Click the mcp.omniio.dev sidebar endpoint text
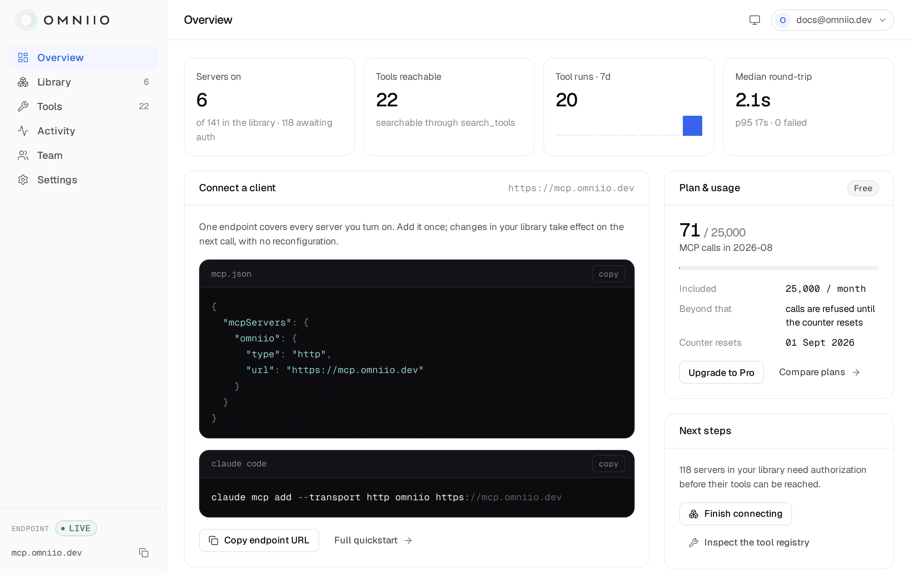Viewport: 920px width, 575px height. [46, 553]
